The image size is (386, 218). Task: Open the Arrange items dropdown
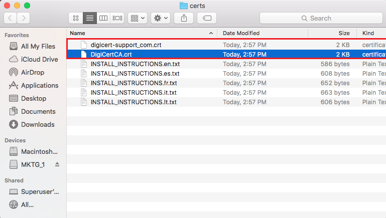click(137, 18)
